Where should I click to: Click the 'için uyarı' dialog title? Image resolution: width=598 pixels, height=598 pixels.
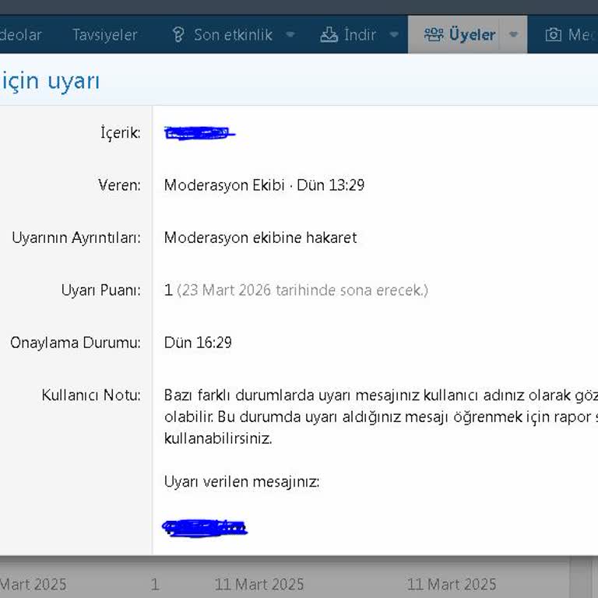(x=50, y=81)
